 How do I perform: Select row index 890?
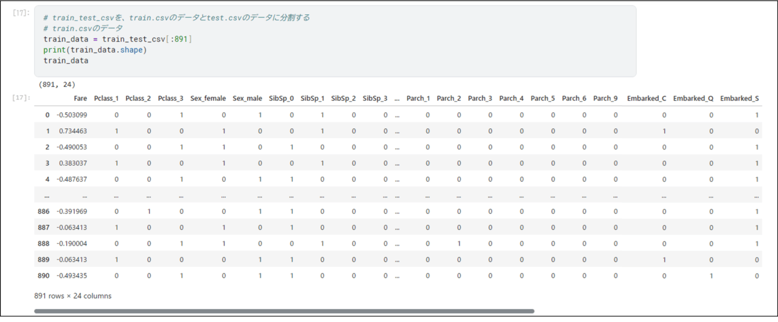(x=44, y=276)
